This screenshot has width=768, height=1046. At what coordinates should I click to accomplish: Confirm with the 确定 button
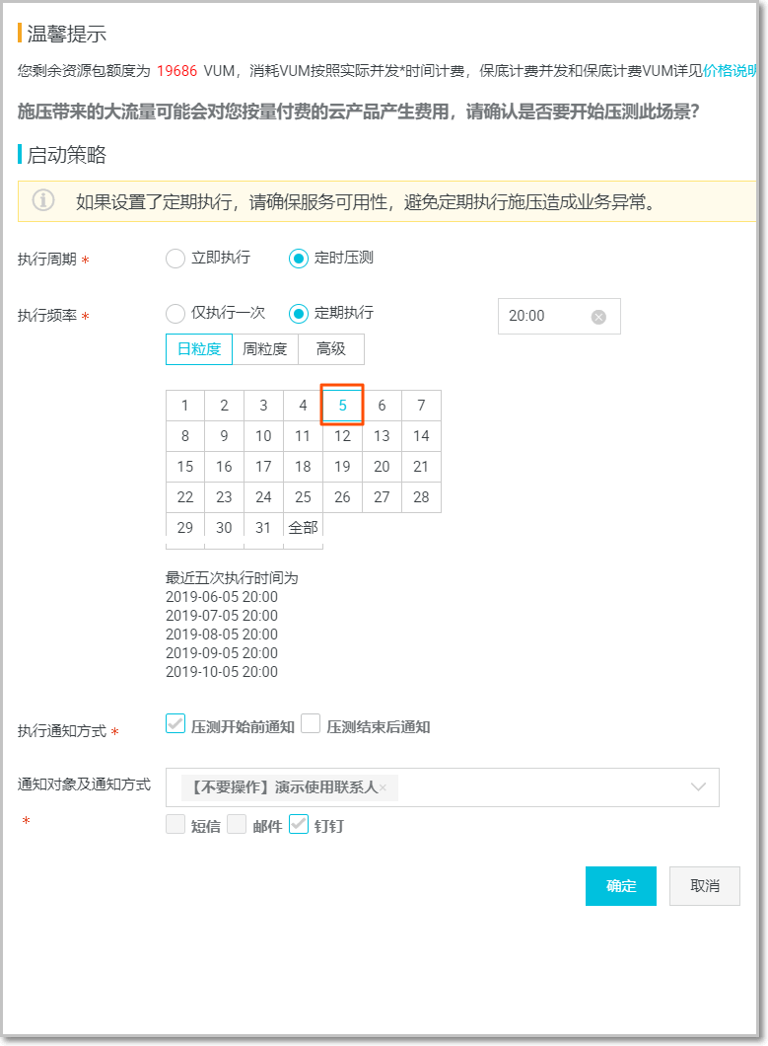(x=621, y=886)
